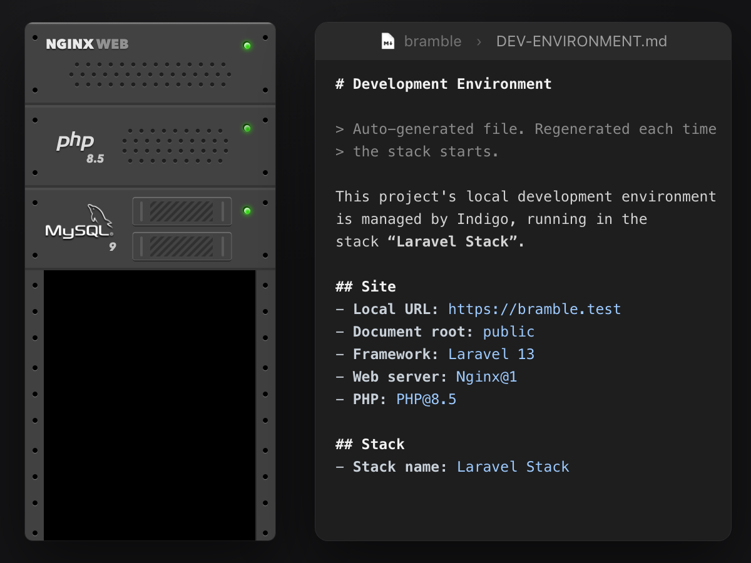
Task: Click the Nginx@1 web server value
Action: (x=487, y=377)
